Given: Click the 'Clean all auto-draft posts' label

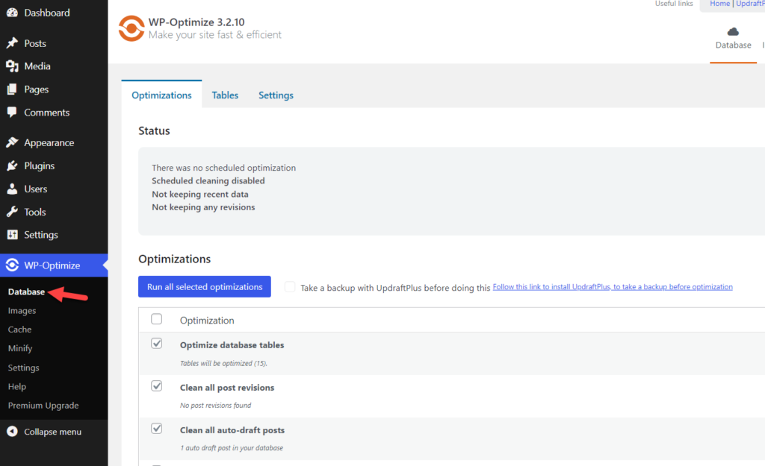Looking at the screenshot, I should [x=232, y=430].
